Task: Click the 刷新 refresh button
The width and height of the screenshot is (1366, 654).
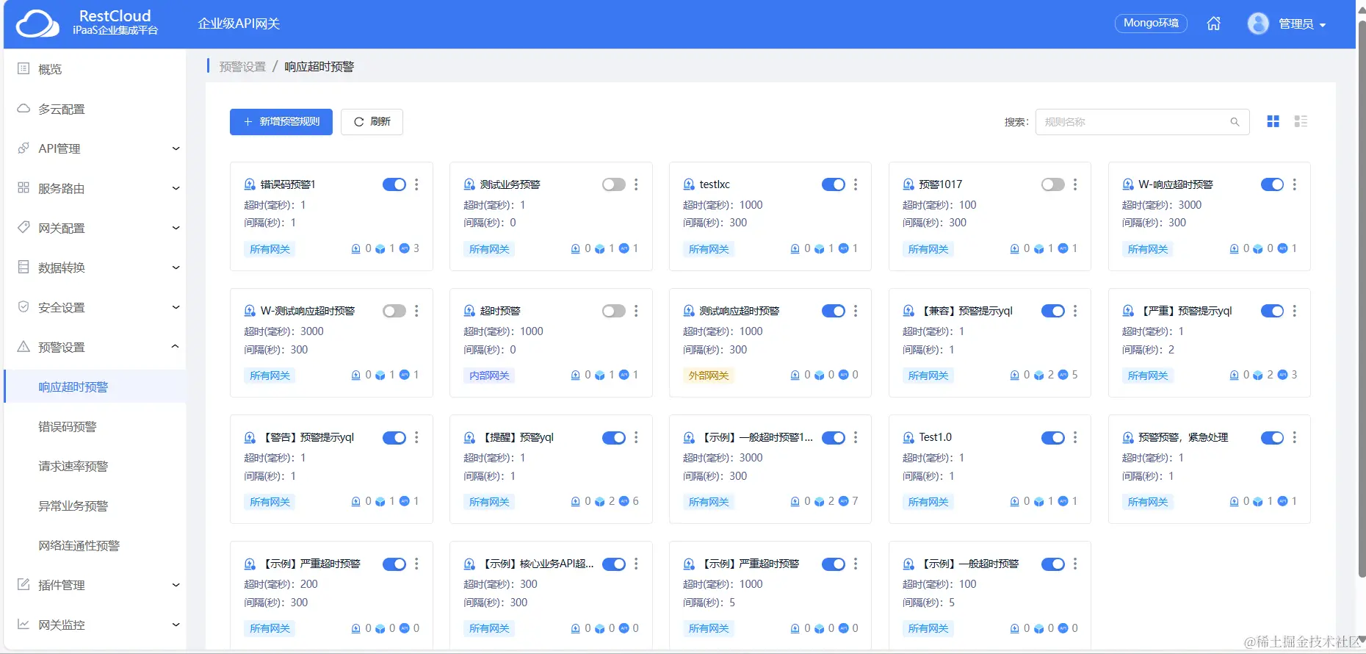Action: [x=372, y=122]
